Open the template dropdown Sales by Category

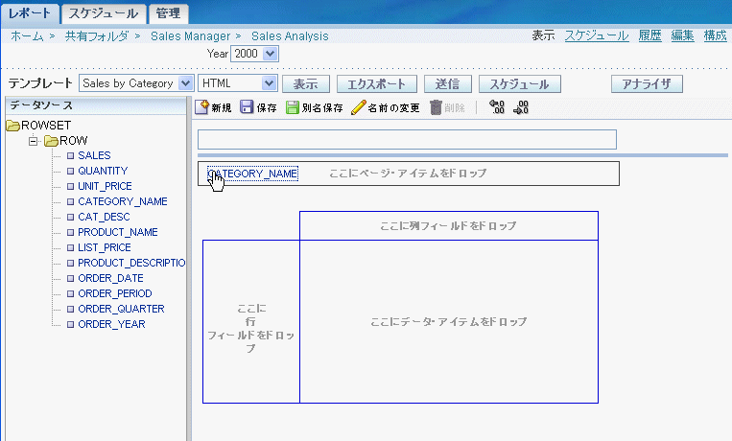pyautogui.click(x=186, y=83)
